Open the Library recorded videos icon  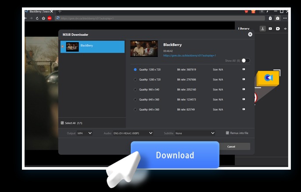(278, 29)
